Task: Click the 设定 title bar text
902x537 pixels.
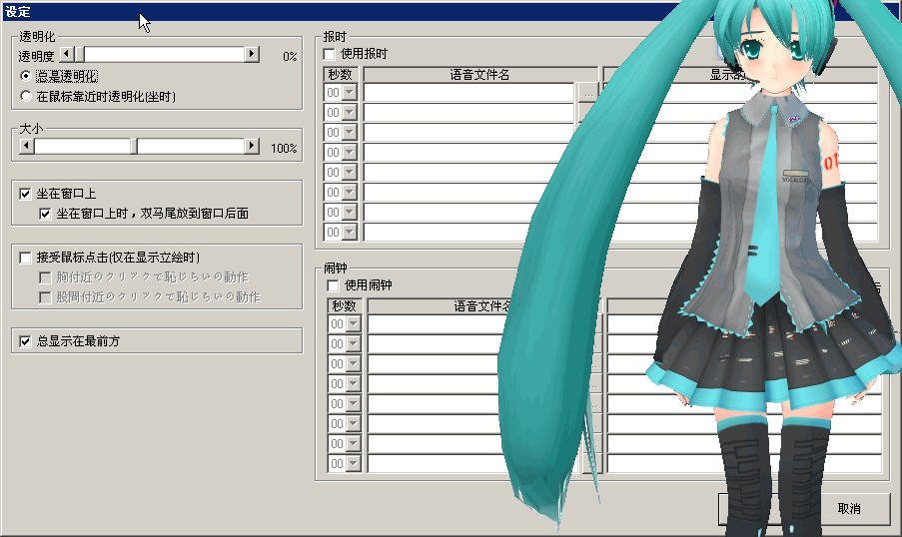Action: tap(17, 12)
